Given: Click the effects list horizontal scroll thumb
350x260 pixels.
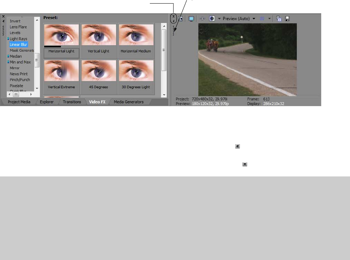Looking at the screenshot, I should (x=16, y=94).
